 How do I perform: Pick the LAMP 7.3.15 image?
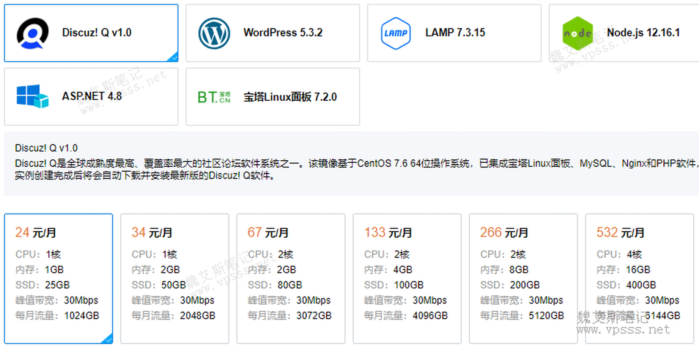point(454,33)
